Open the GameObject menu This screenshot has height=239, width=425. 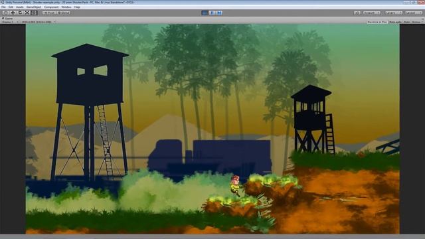pos(34,7)
